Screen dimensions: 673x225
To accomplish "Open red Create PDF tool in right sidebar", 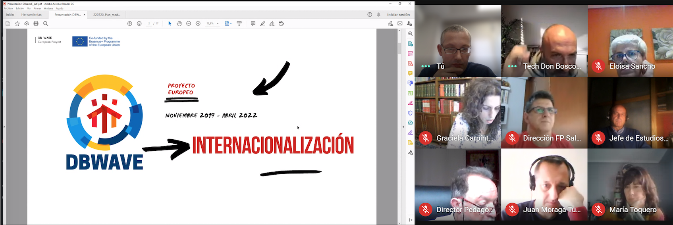I will point(411,63).
